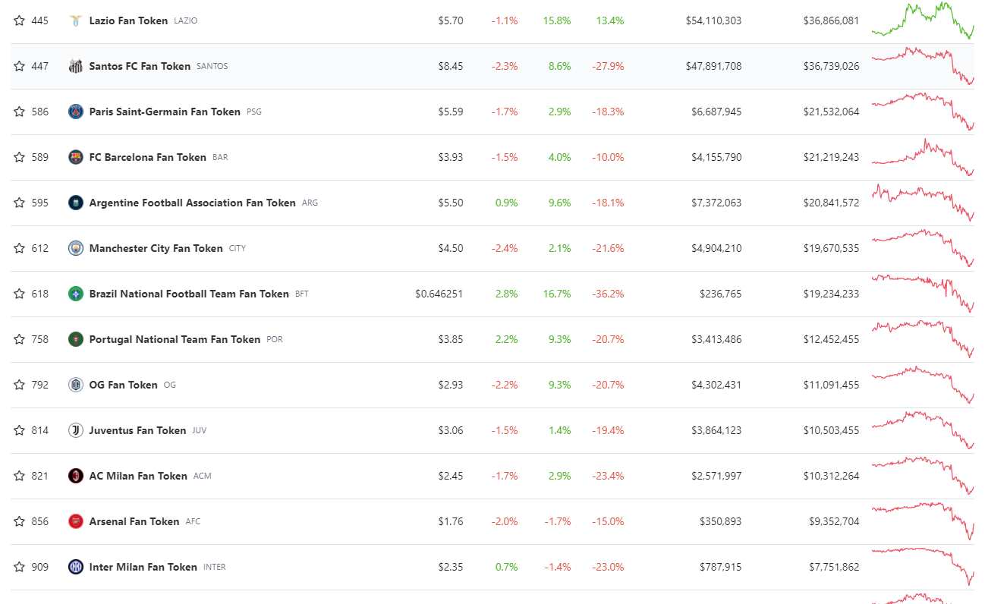Favorite Lazio Fan Token with star icon
The height and width of the screenshot is (604, 985).
[19, 20]
